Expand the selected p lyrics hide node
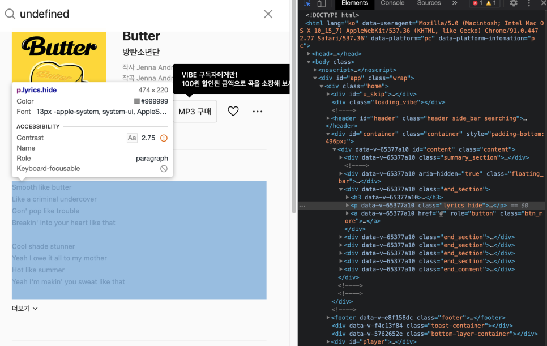This screenshot has width=547, height=346. [347, 205]
